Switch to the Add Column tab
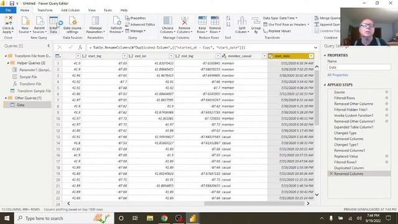The height and width of the screenshot is (224, 398). point(70,10)
